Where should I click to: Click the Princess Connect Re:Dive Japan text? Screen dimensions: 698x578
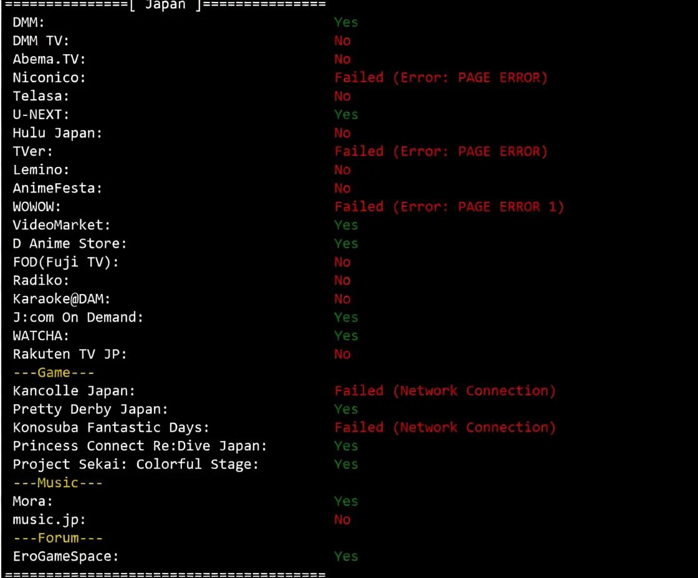(140, 446)
